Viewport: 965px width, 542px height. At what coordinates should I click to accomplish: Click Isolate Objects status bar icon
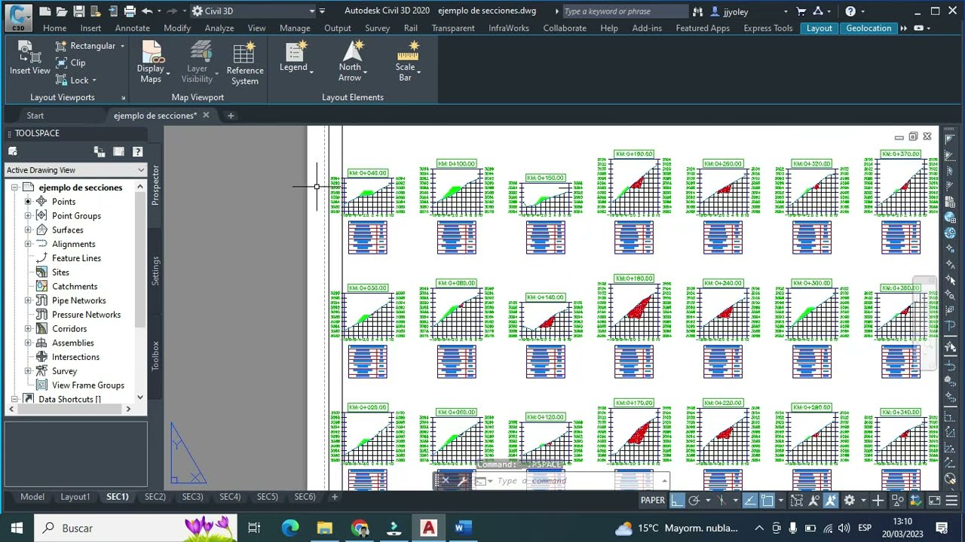pyautogui.click(x=897, y=501)
